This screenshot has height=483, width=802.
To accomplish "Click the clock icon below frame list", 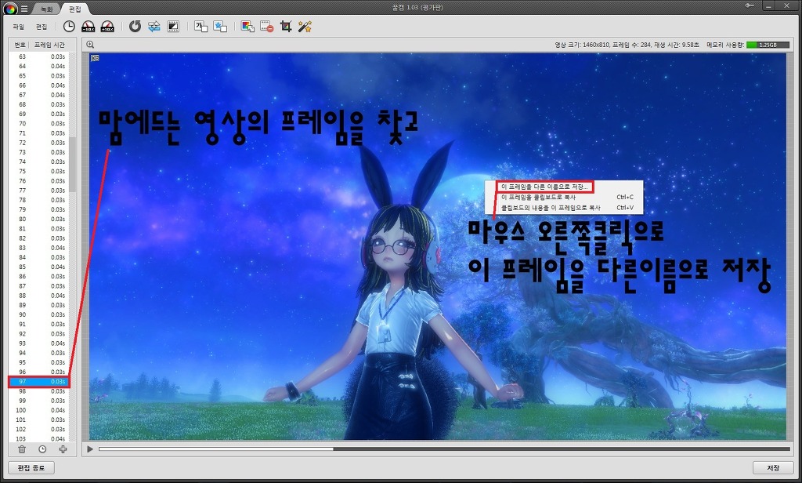I will tap(42, 449).
